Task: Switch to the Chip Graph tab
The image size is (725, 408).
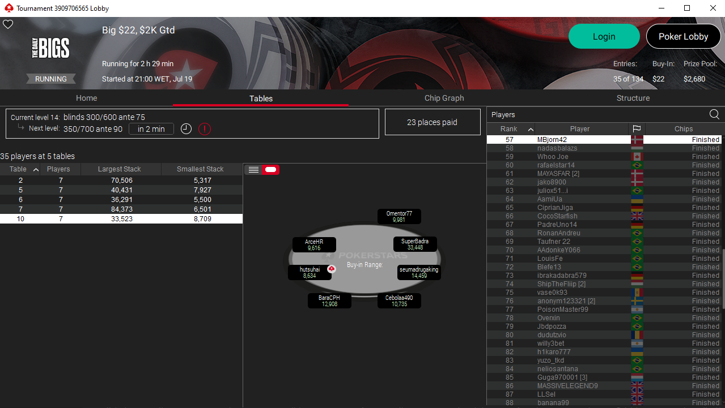Action: (x=444, y=98)
